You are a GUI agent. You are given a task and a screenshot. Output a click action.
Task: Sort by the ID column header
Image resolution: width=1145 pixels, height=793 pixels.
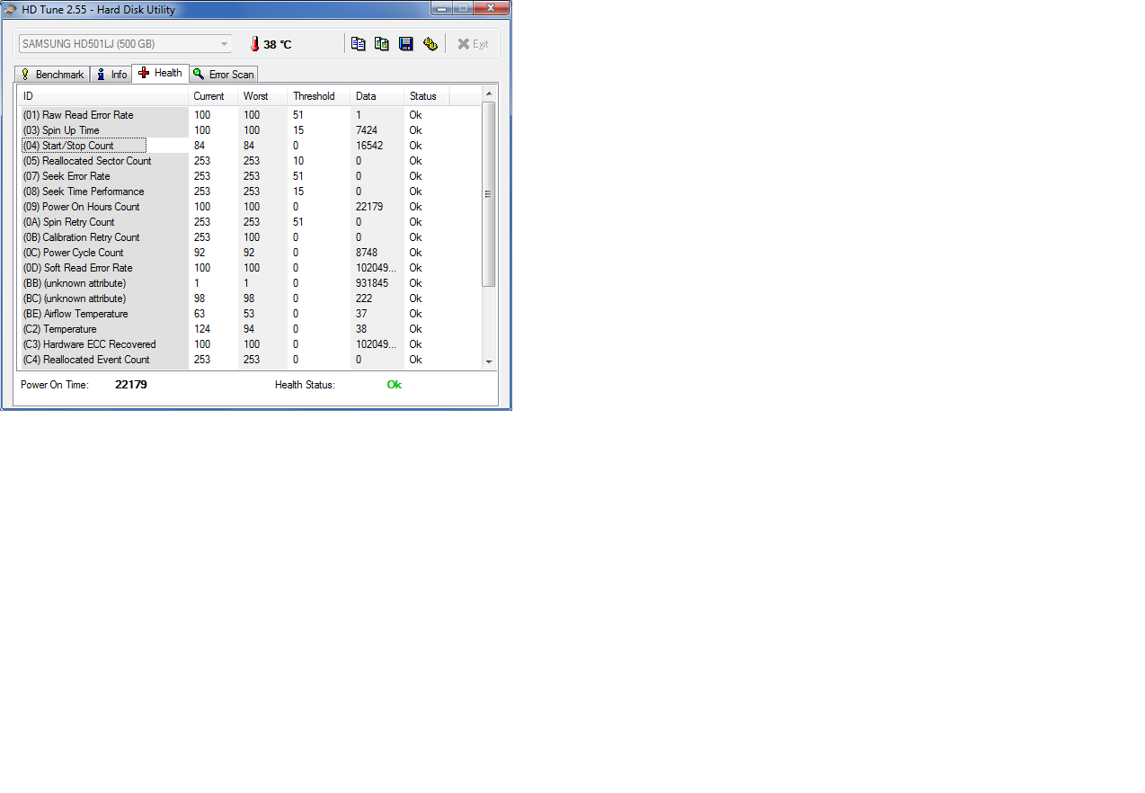click(x=103, y=96)
